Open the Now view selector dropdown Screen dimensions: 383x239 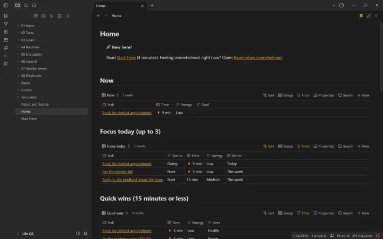(x=110, y=96)
